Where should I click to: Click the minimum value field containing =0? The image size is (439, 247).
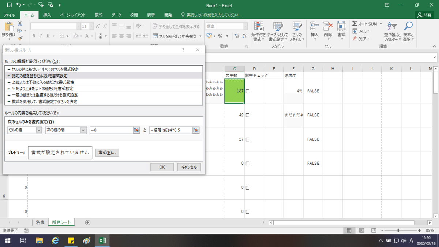point(112,130)
